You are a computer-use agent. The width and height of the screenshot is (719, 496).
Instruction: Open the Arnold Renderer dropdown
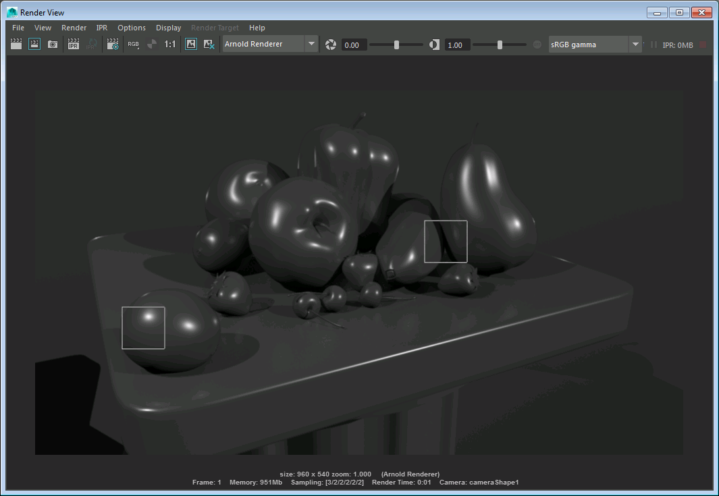[x=265, y=44]
